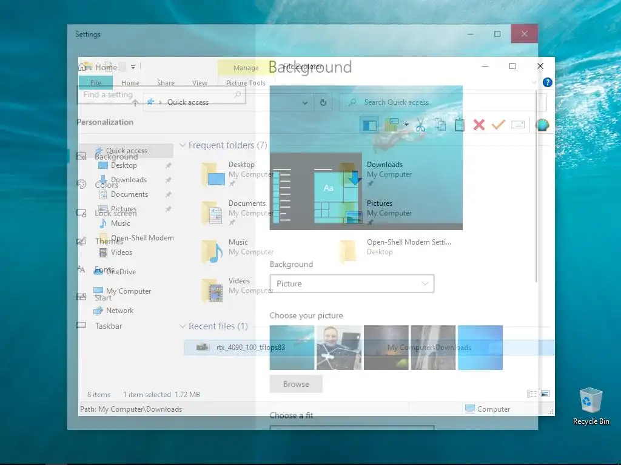Click the Find a setting search box
Viewport: 621px width, 465px height.
(x=161, y=94)
